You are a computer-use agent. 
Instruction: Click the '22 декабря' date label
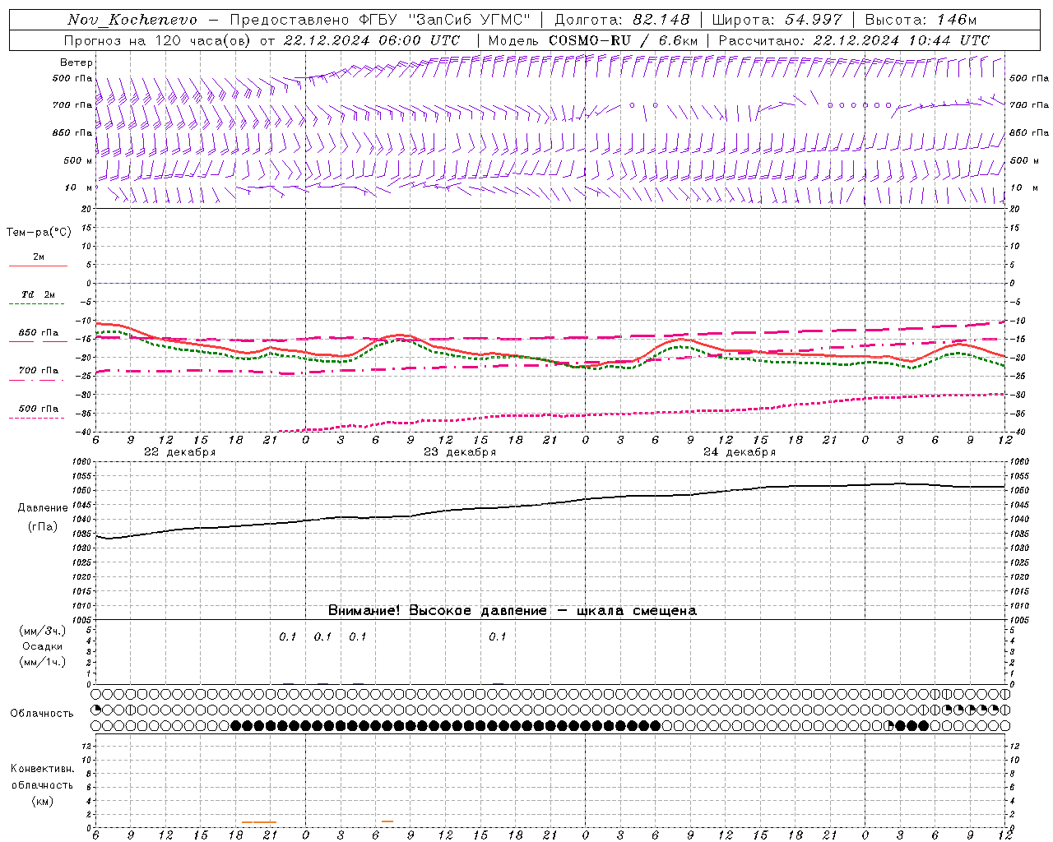point(180,452)
